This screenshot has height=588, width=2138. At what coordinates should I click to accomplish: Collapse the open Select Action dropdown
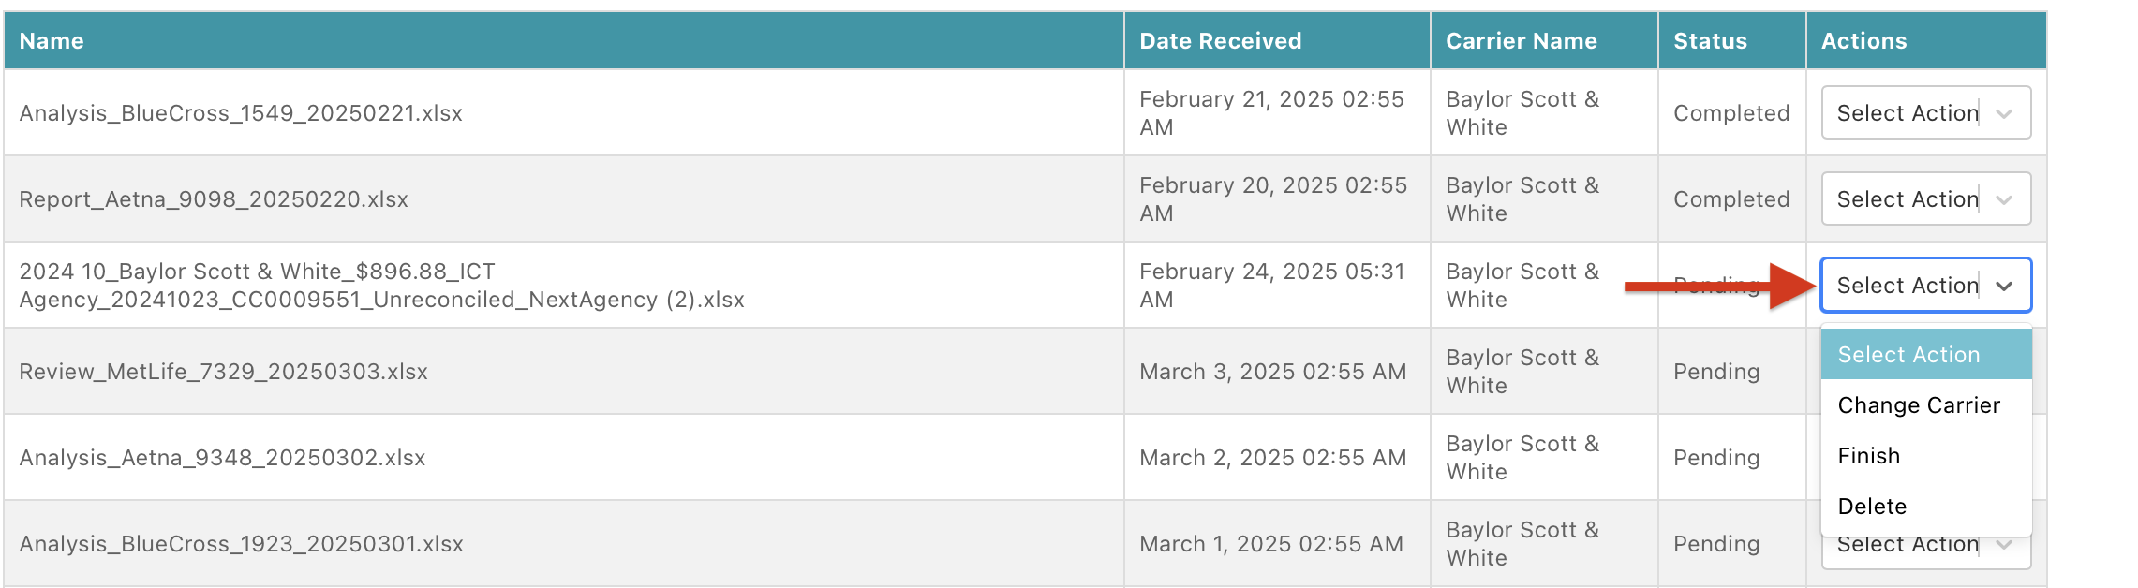(1925, 285)
